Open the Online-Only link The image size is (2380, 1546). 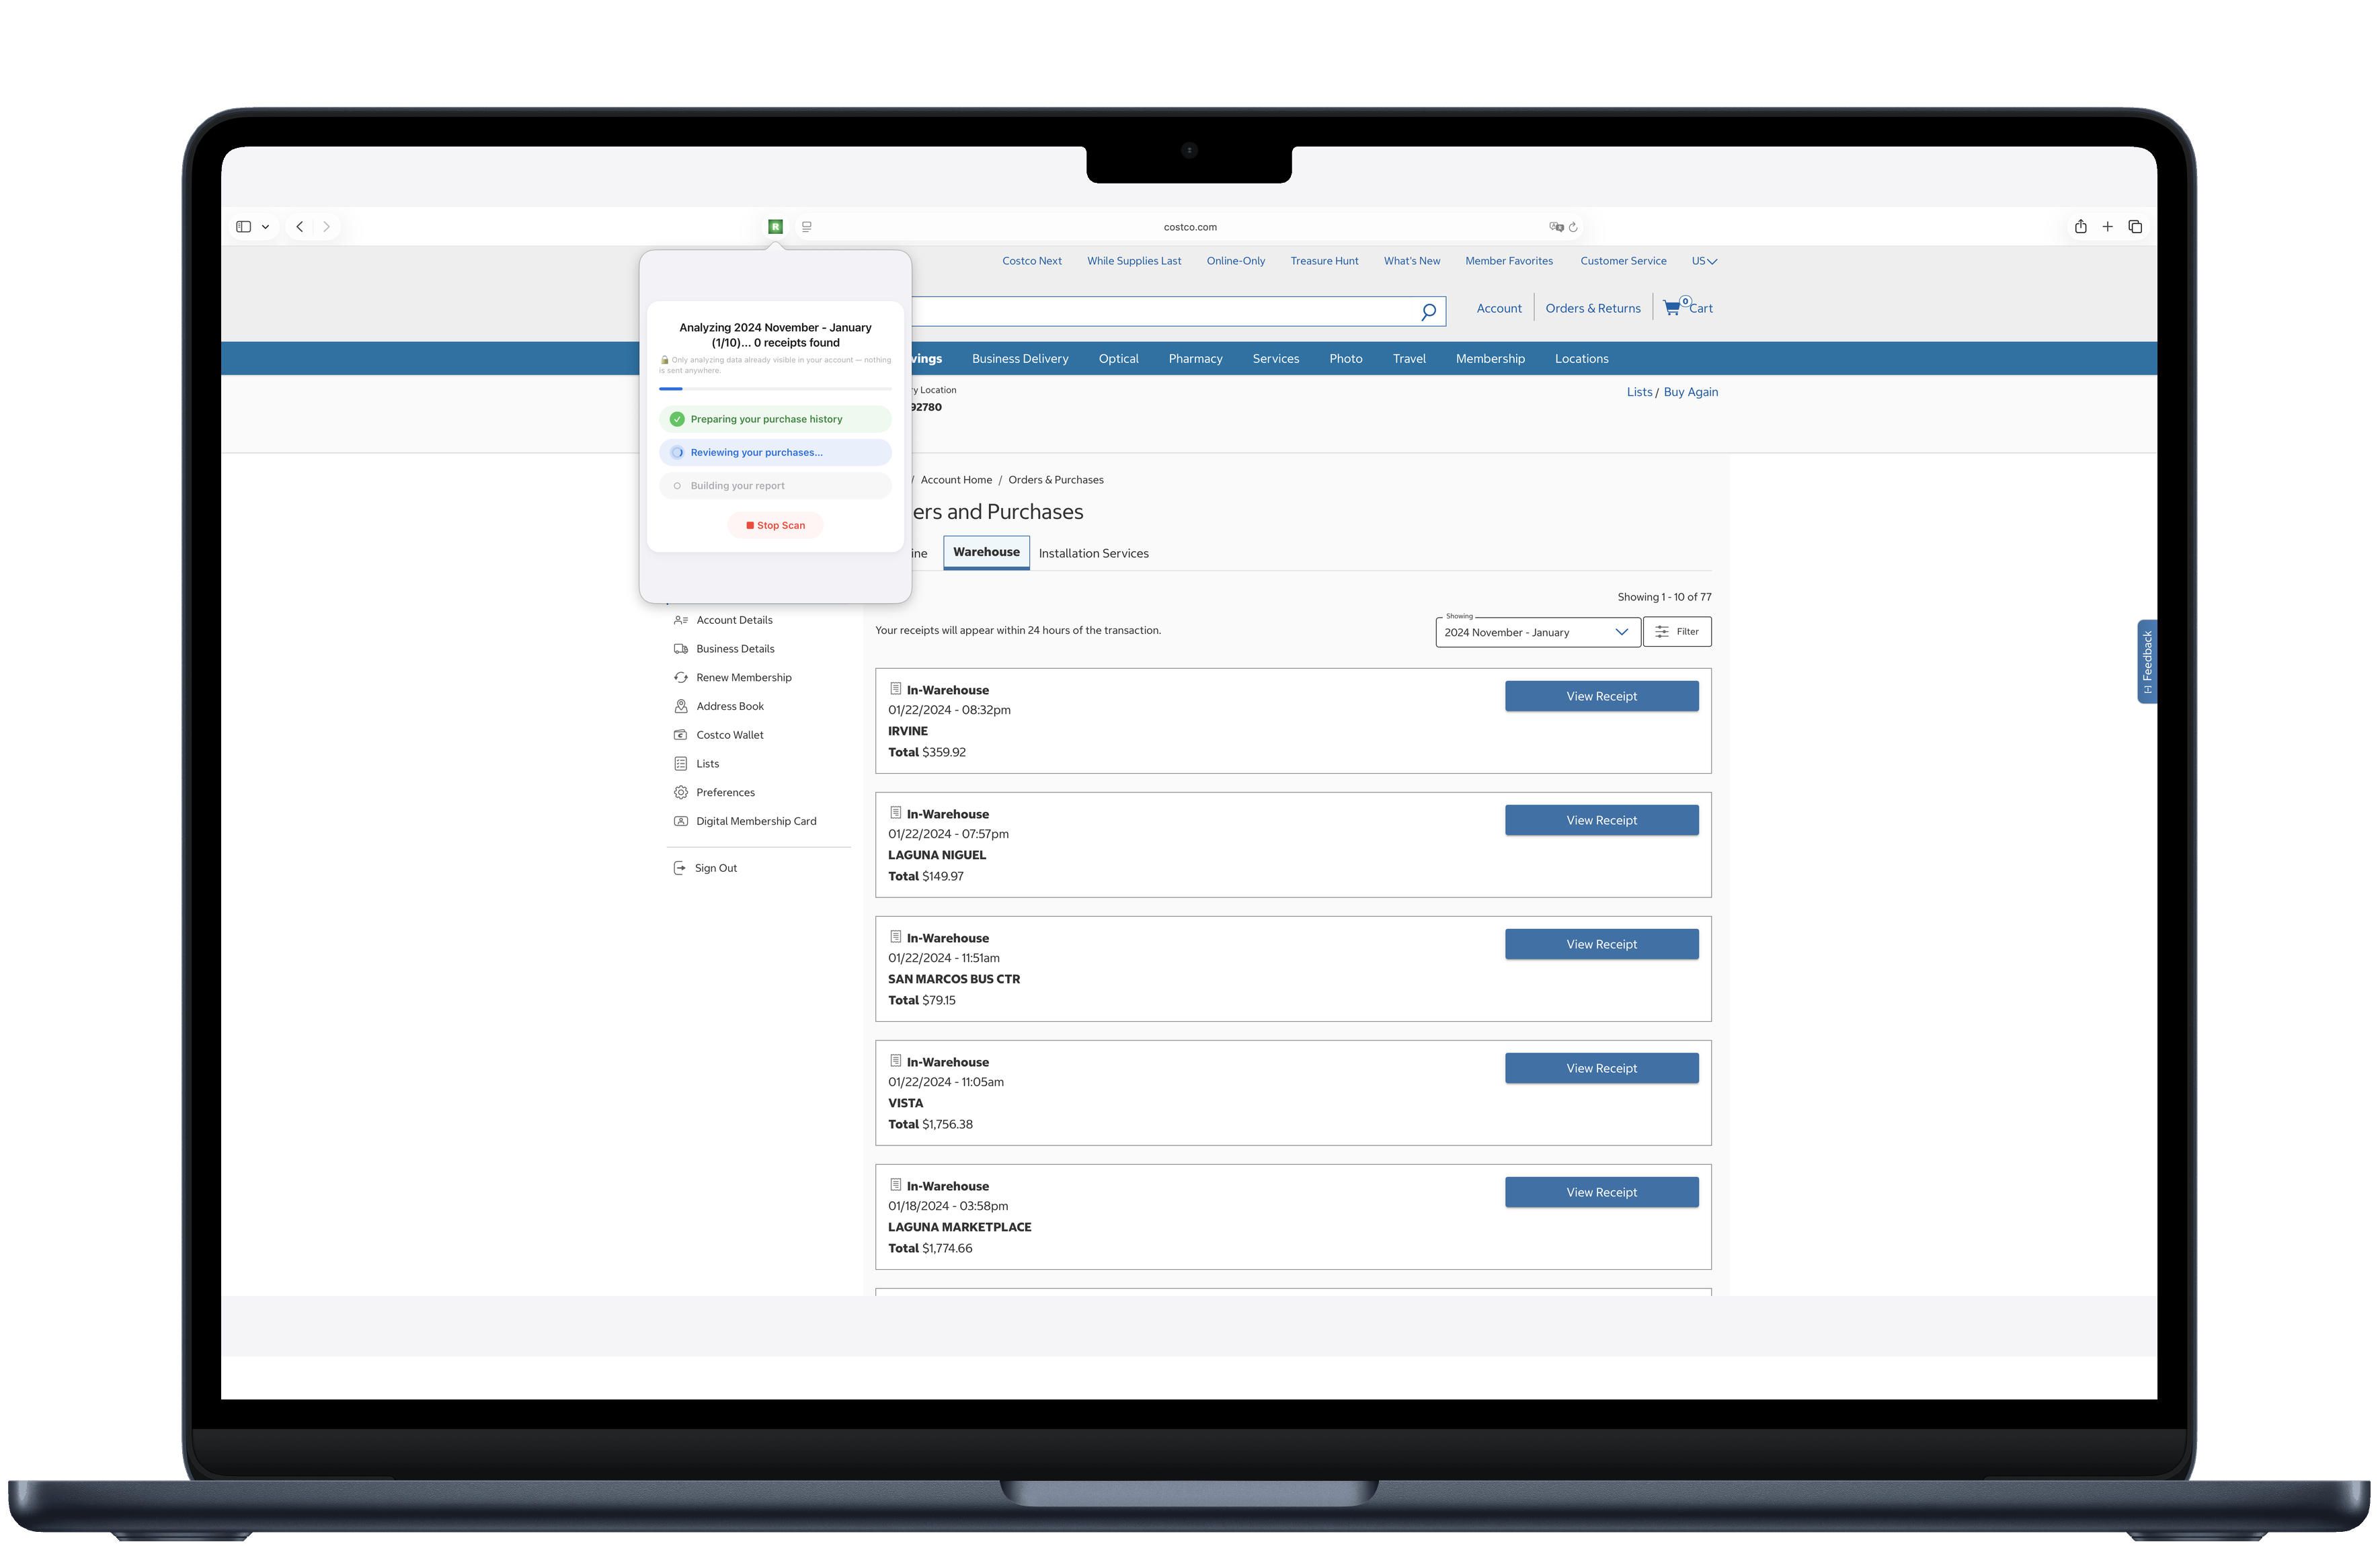coord(1235,261)
